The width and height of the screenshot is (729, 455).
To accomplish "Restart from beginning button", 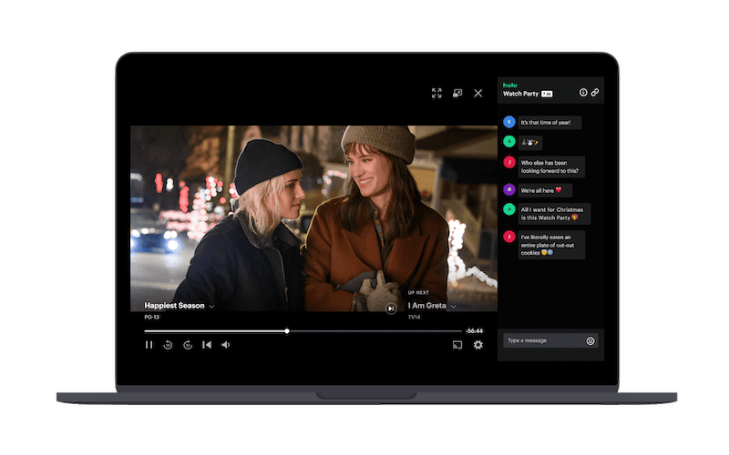I will point(207,345).
